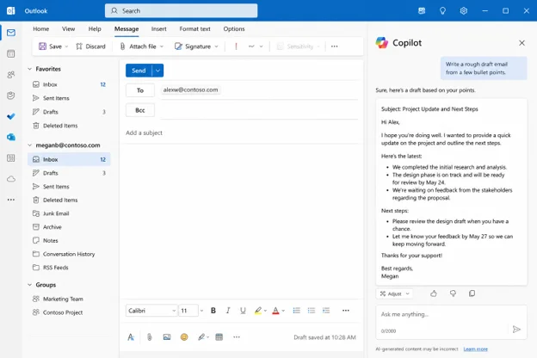Viewport: 537px width, 358px height.
Task: Open the font color picker arrow
Action: point(283,311)
